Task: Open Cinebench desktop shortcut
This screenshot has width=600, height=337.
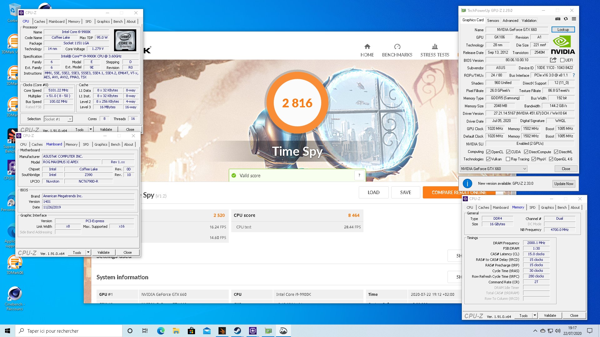Action: [15, 298]
